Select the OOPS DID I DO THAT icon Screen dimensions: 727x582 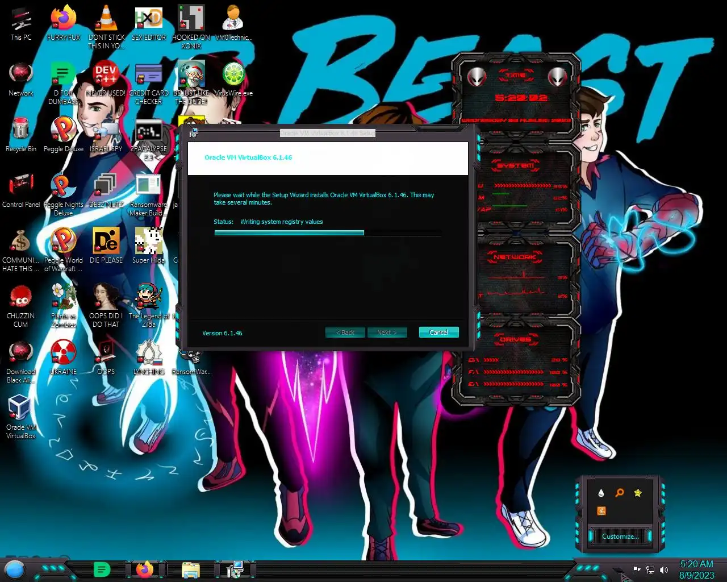click(106, 306)
